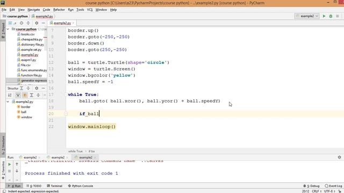Open the Help menu
The height and width of the screenshot is (193, 344).
tap(113, 10)
